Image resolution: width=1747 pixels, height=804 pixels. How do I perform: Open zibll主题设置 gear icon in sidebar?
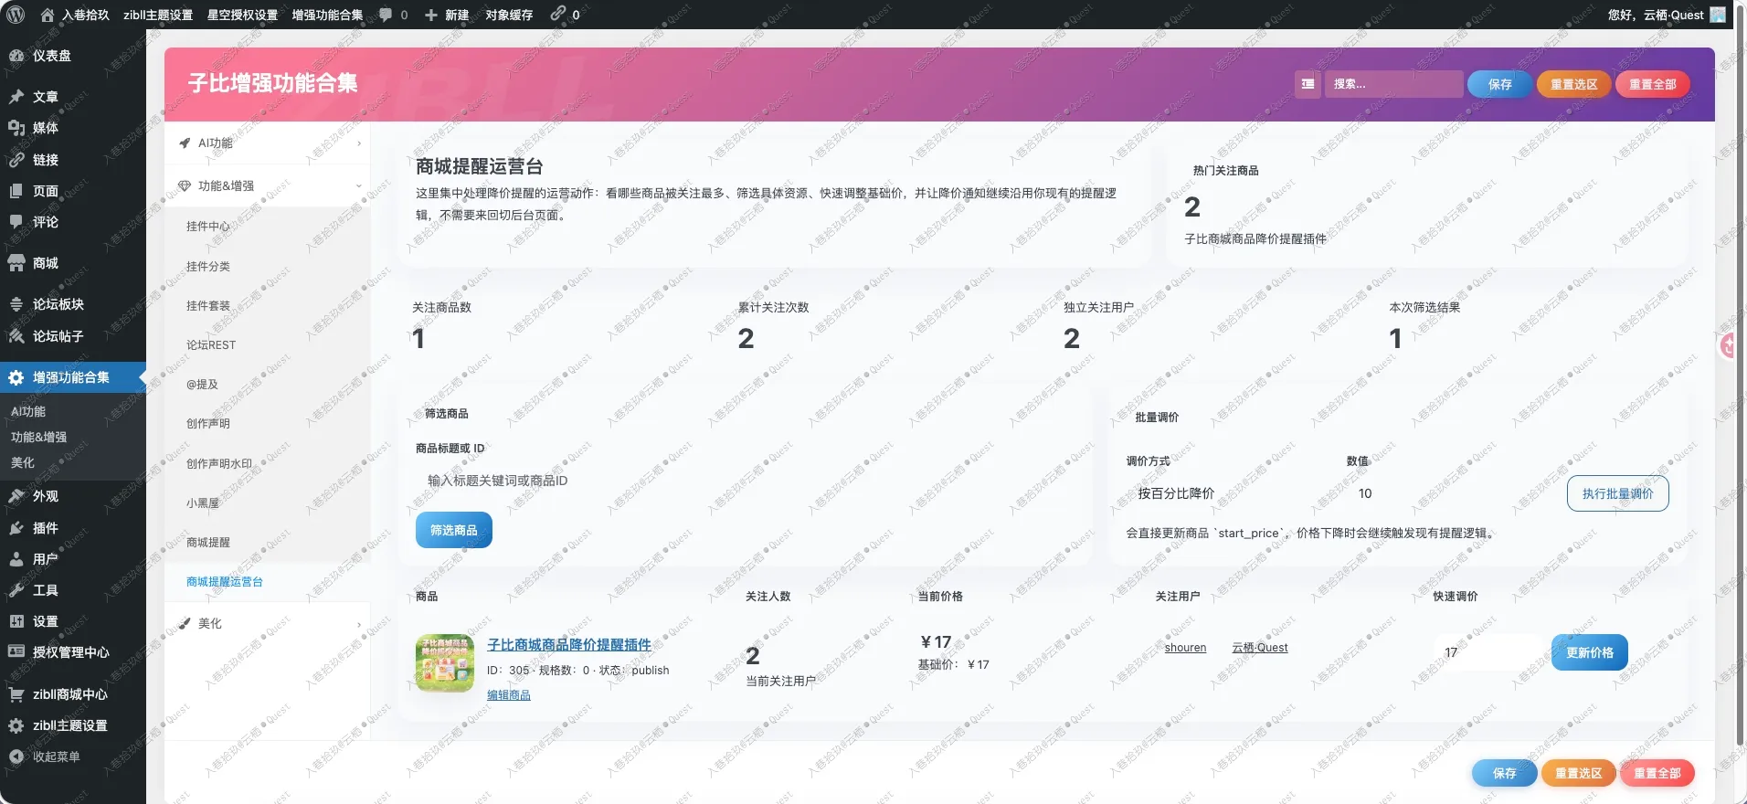tap(16, 725)
